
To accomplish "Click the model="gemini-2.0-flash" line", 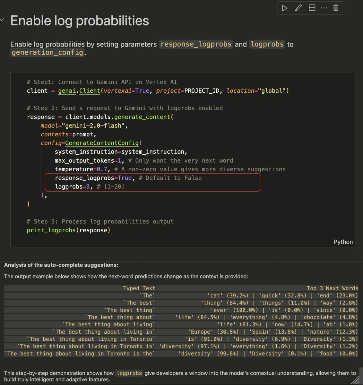I will click(84, 126).
